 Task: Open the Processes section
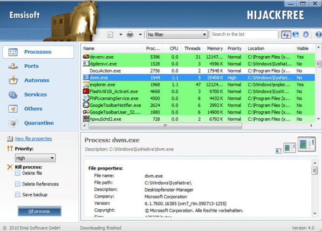coord(38,52)
